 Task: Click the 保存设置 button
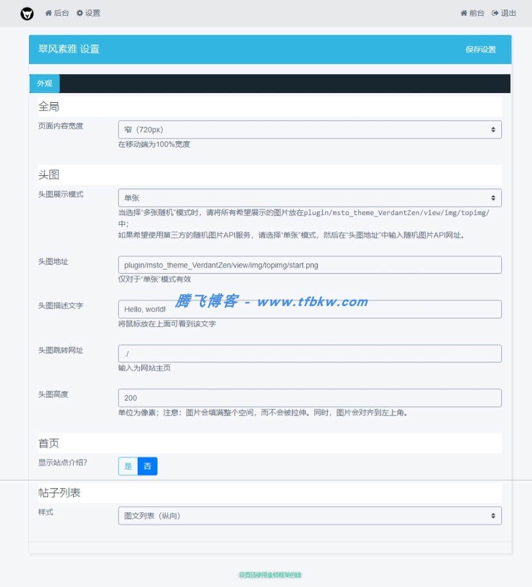[480, 49]
